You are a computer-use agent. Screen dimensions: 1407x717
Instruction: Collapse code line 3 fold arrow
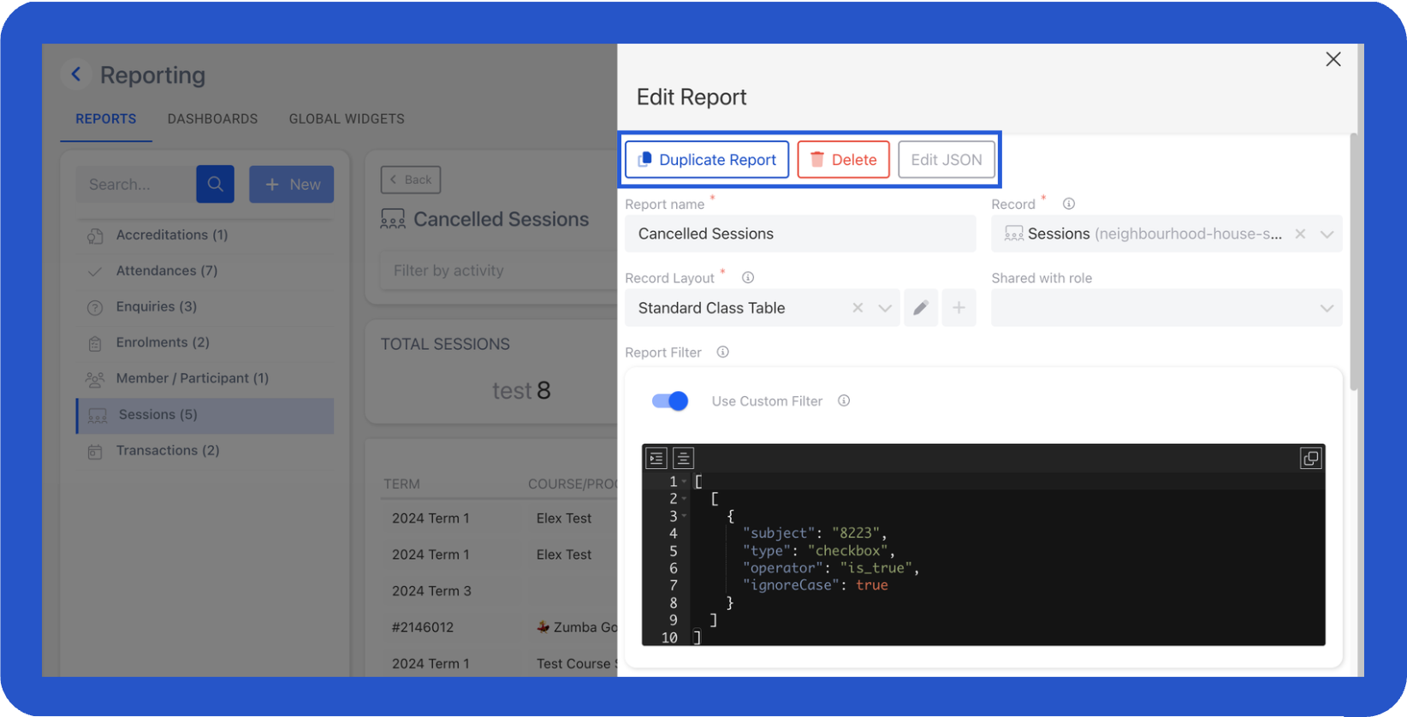(684, 516)
